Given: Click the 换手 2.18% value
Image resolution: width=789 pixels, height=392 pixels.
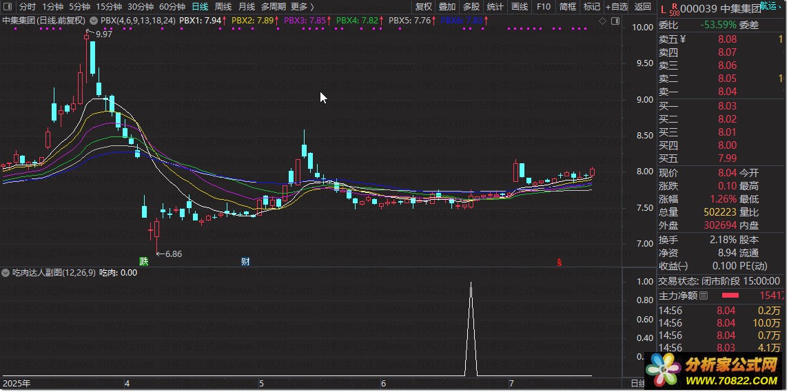Looking at the screenshot, I should tap(723, 240).
